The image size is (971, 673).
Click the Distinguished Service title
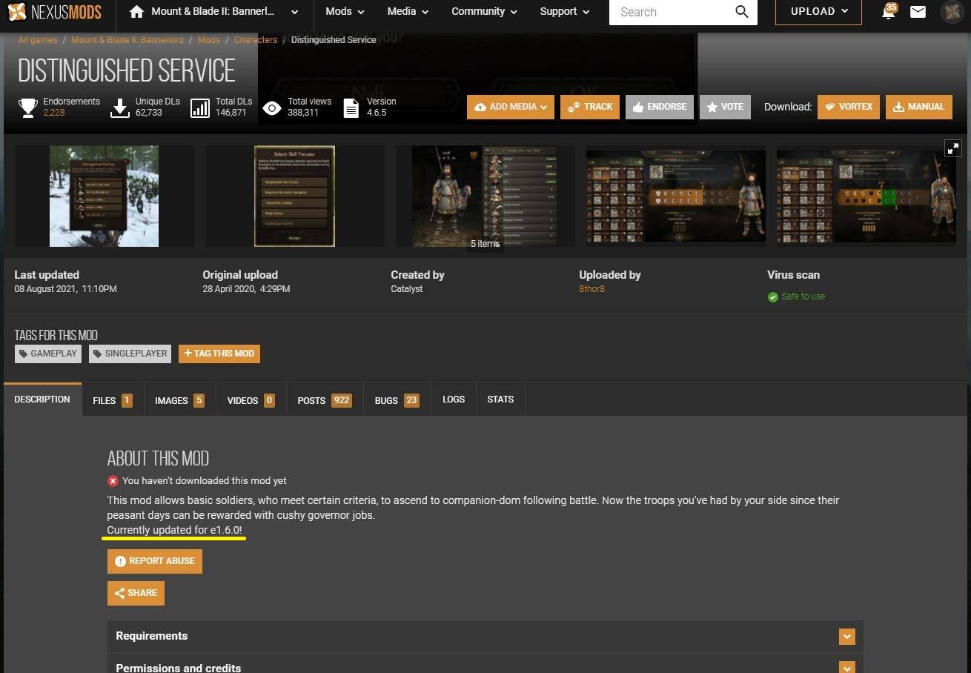(127, 71)
